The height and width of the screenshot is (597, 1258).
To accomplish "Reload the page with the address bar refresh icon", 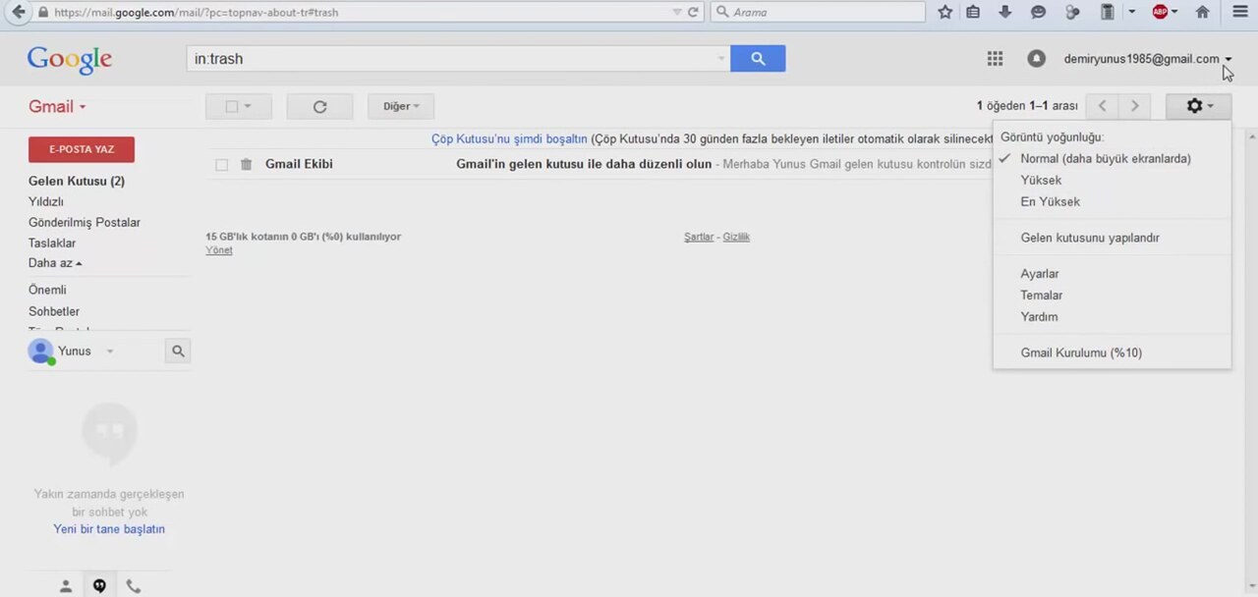I will [x=693, y=12].
